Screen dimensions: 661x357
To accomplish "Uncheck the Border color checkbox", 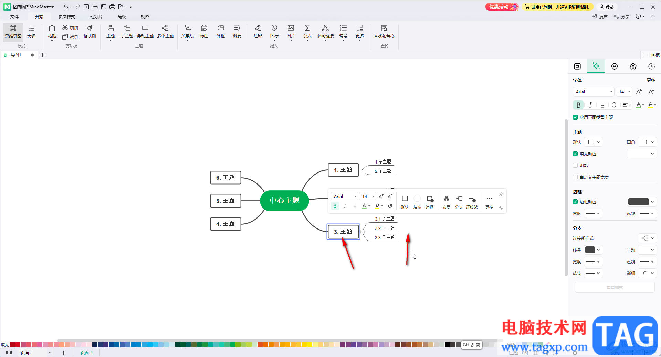I will [x=575, y=202].
